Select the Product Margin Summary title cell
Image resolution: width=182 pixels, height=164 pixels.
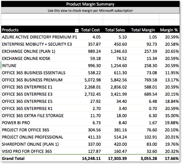point(90,4)
